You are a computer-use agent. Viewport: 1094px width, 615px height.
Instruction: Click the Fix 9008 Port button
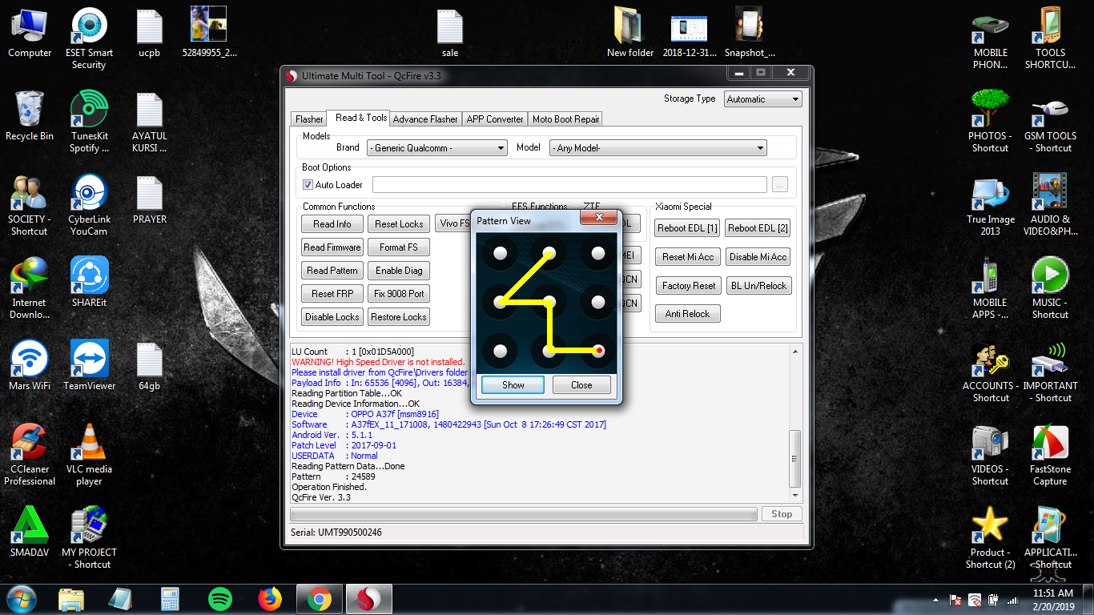tap(399, 294)
